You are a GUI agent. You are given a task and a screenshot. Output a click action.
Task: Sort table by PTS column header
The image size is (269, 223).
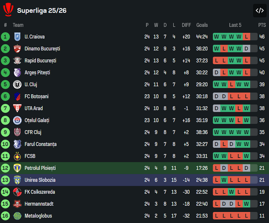(262, 25)
